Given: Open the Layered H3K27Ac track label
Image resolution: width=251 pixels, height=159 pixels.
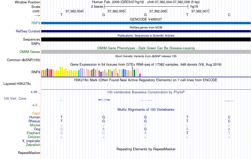Looking at the screenshot, I should coord(17,84).
